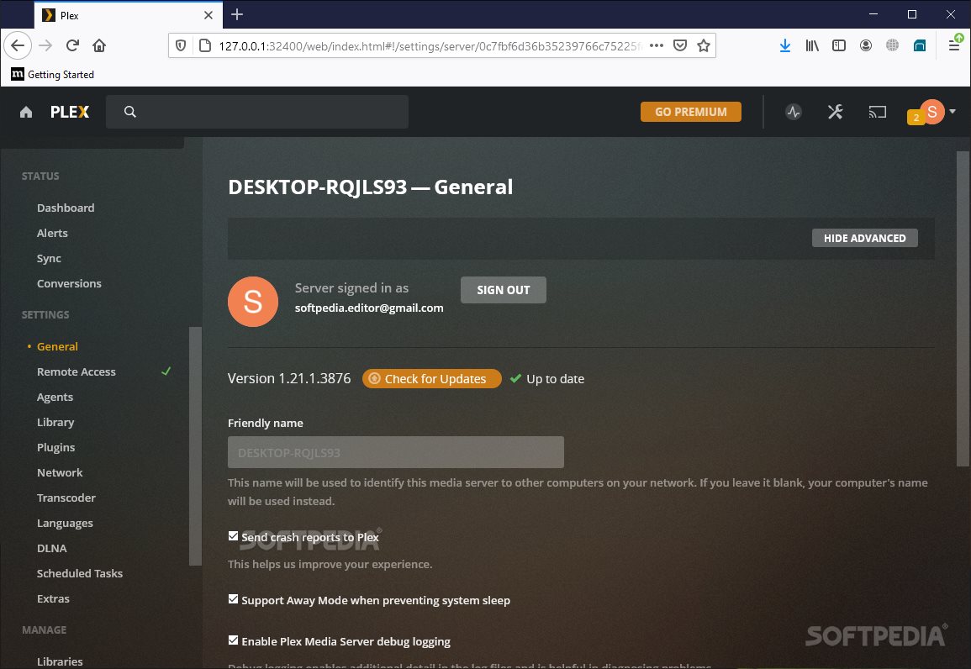Open DLNA settings
Viewport: 971px width, 669px height.
(51, 548)
